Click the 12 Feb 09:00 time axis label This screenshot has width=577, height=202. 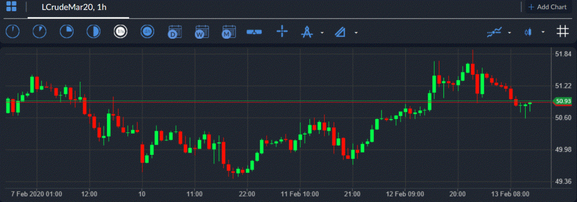pos(405,194)
